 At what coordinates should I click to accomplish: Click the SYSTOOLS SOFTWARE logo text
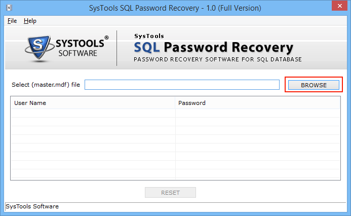(80, 48)
